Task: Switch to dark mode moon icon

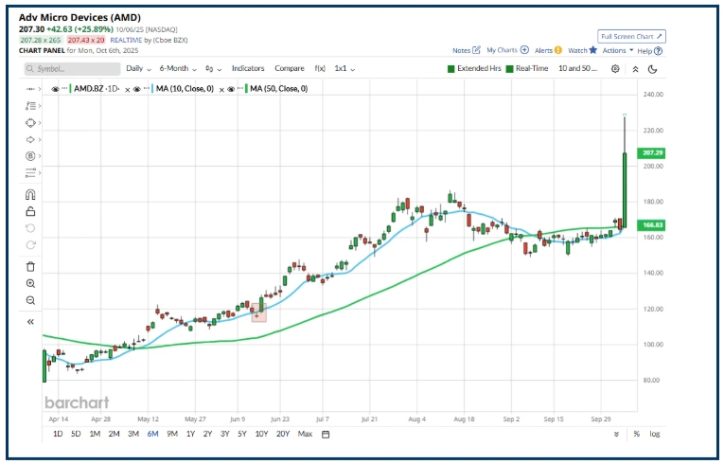Action: [654, 69]
